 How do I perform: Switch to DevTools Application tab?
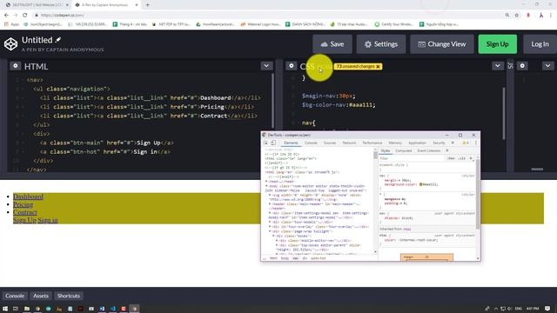click(x=417, y=143)
